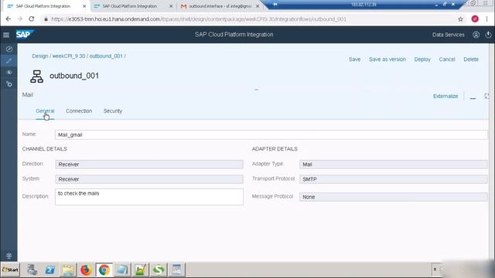This screenshot has height=278, width=495.
Task: Click the legal scale icon at sidebar bottom
Action: click(9, 256)
